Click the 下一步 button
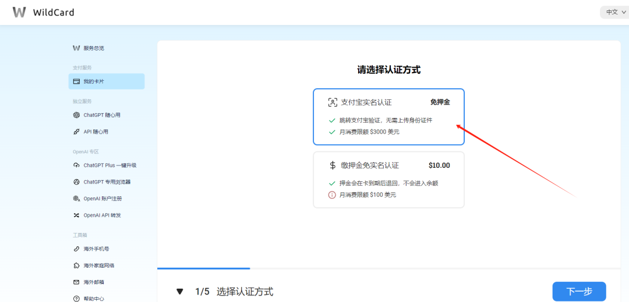Image resolution: width=629 pixels, height=302 pixels. point(579,291)
